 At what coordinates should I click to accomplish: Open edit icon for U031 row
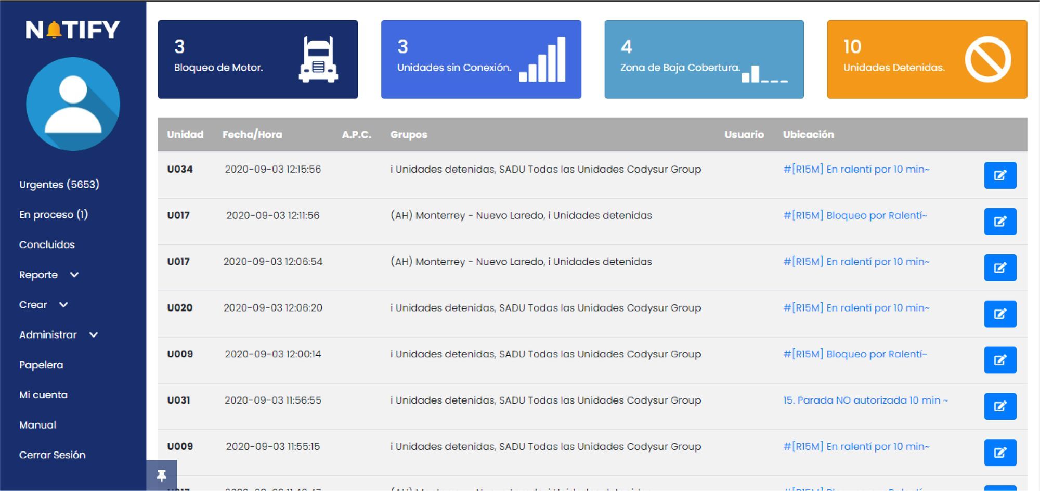point(999,406)
